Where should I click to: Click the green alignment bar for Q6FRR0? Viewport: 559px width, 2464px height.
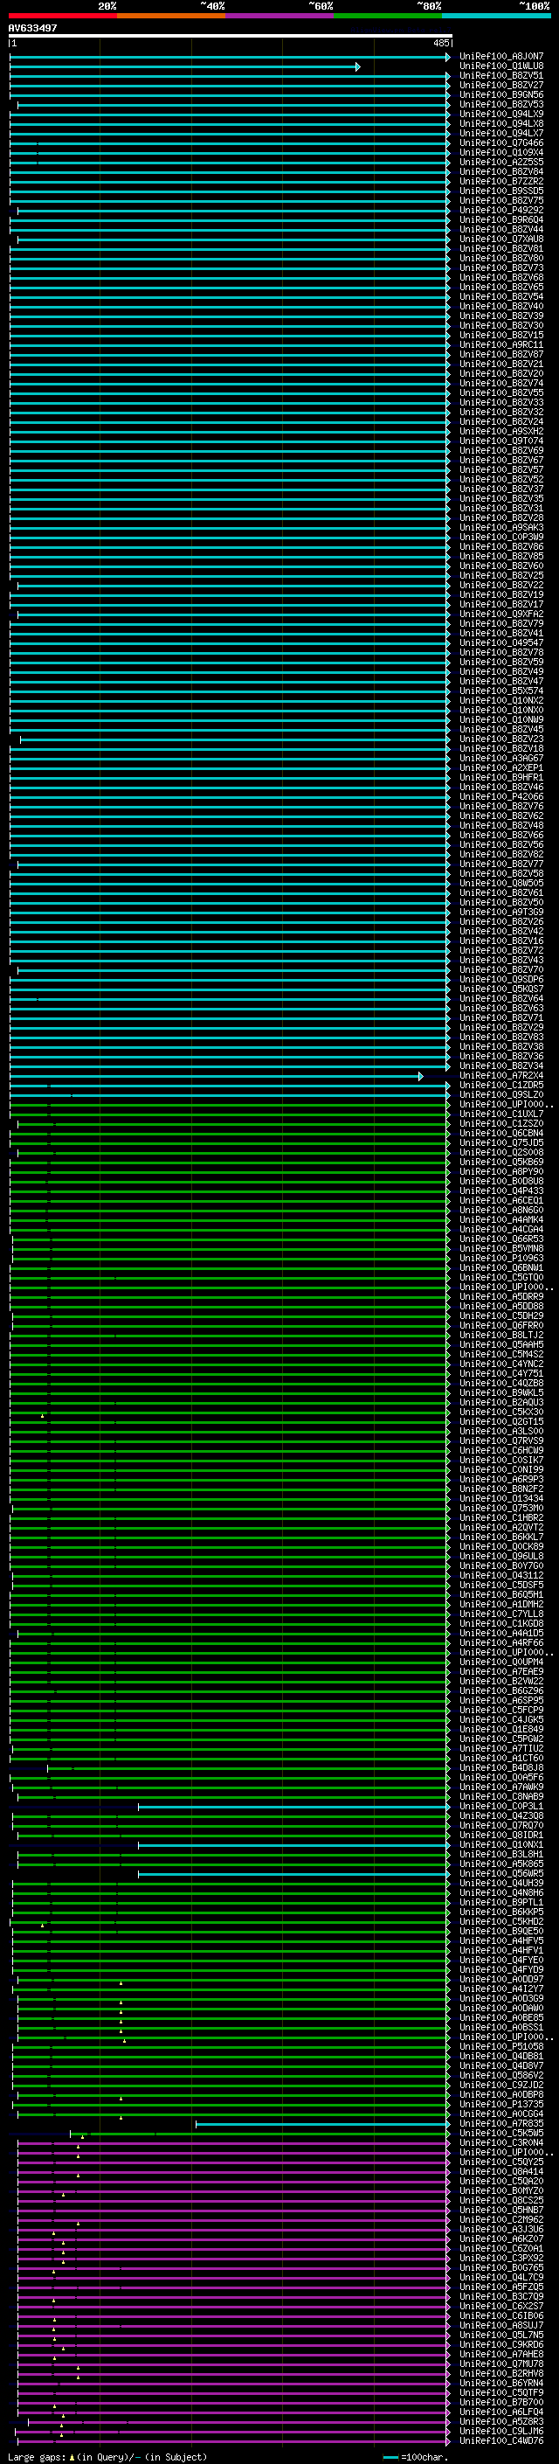coord(231,1326)
